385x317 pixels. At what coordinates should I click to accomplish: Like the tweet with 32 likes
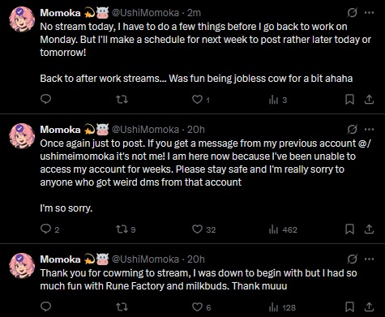pyautogui.click(x=203, y=229)
